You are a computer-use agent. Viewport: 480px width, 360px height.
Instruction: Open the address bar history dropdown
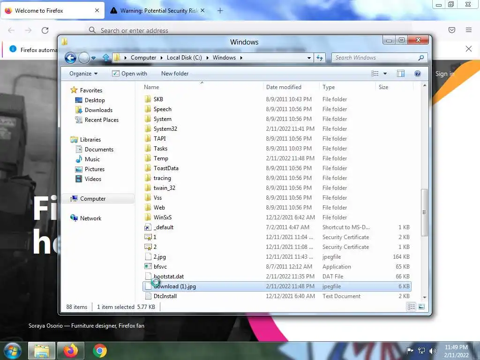309,58
